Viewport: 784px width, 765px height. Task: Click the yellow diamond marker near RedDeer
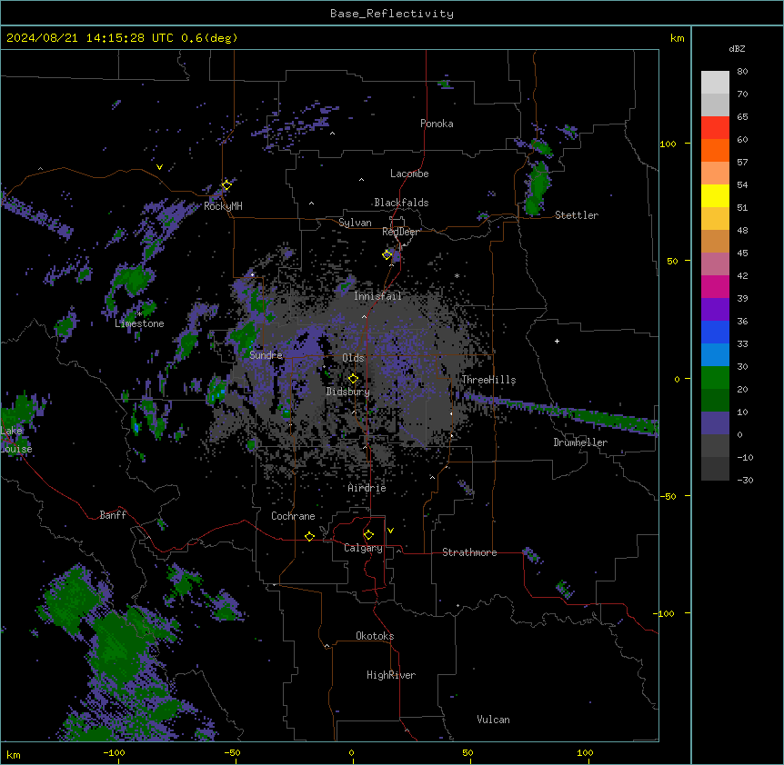387,254
